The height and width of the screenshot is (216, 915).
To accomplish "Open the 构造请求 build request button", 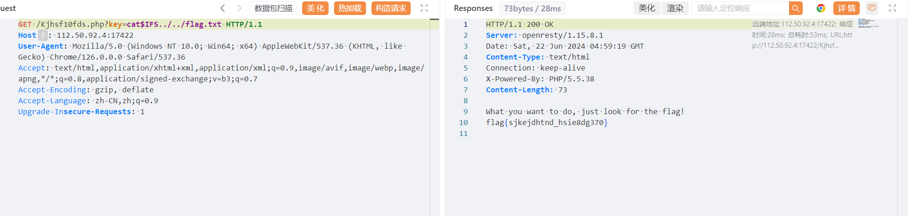I will [x=391, y=8].
